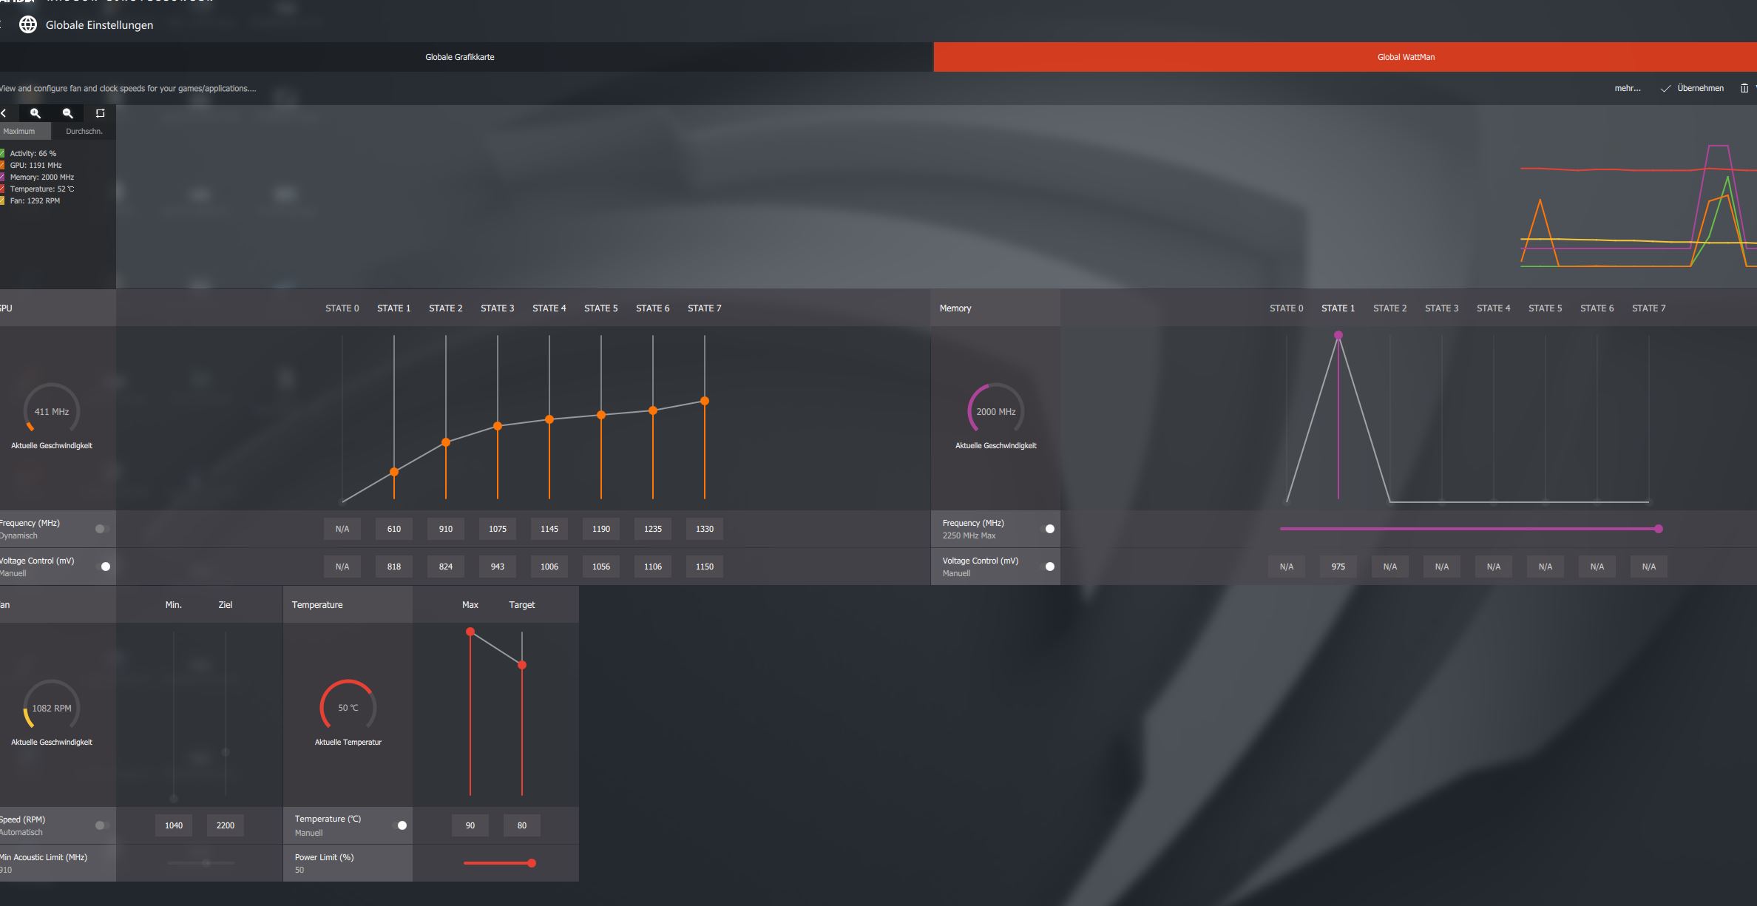Toggle GPU Voltage Control manual switch
1757x906 pixels.
(103, 567)
